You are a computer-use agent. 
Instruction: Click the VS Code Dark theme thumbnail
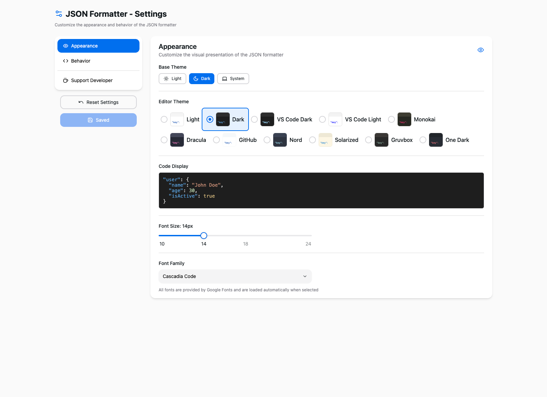[x=267, y=119]
